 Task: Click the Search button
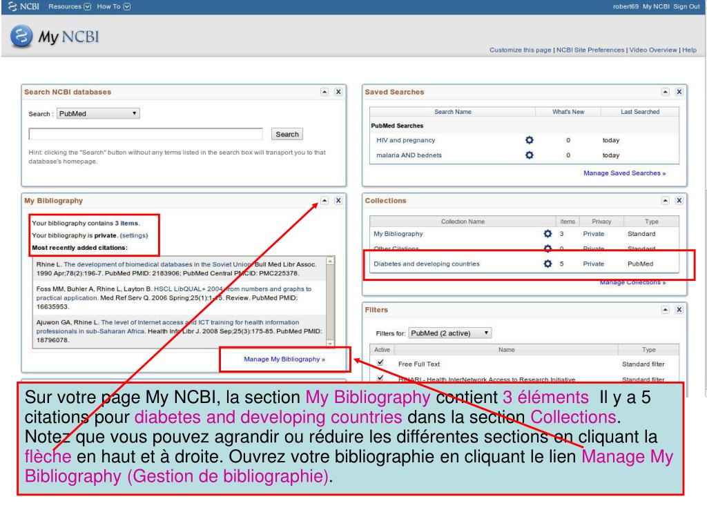[x=287, y=134]
